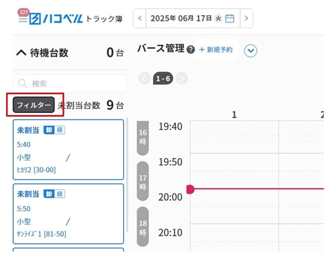This screenshot has height=253, width=333.
Task: Go to previous day with left arrow
Action: click(140, 18)
